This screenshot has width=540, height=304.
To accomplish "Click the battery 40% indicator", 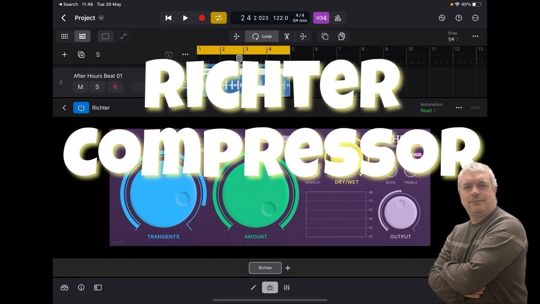I will pos(471,4).
